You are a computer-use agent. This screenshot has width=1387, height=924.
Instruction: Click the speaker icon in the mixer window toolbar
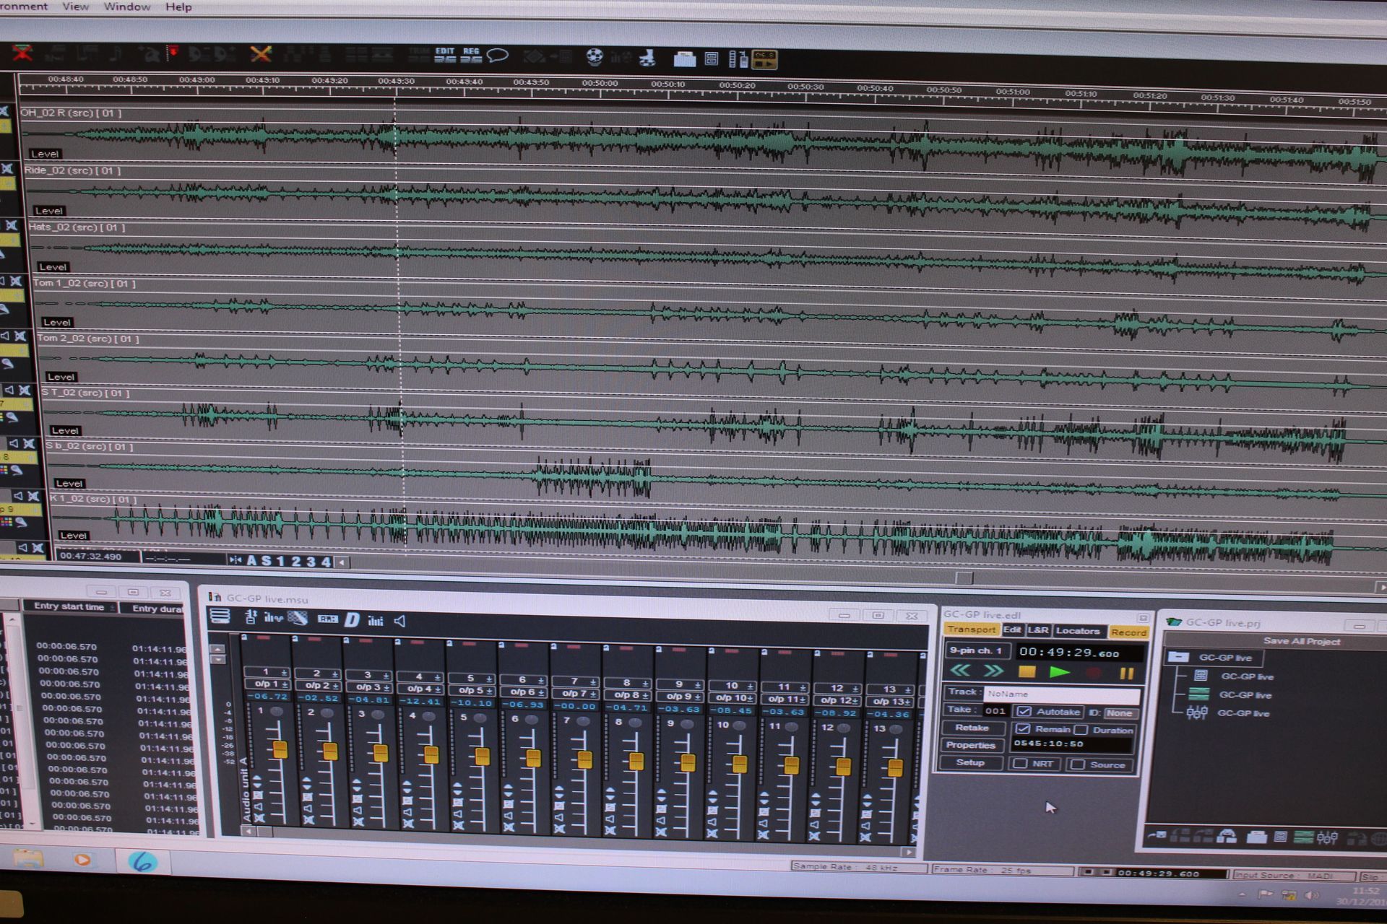tap(399, 621)
